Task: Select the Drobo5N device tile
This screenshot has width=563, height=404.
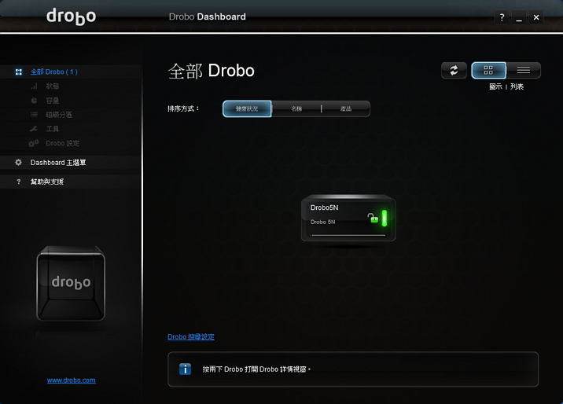Action: pos(348,219)
